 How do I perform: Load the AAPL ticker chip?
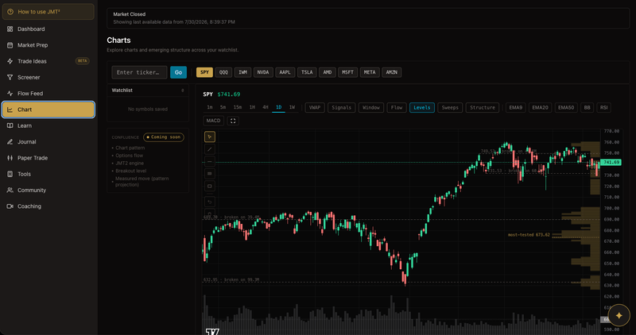tap(285, 72)
